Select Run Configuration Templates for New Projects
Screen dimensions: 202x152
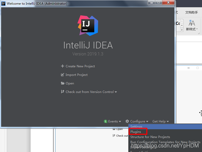pyautogui.click(x=165, y=142)
